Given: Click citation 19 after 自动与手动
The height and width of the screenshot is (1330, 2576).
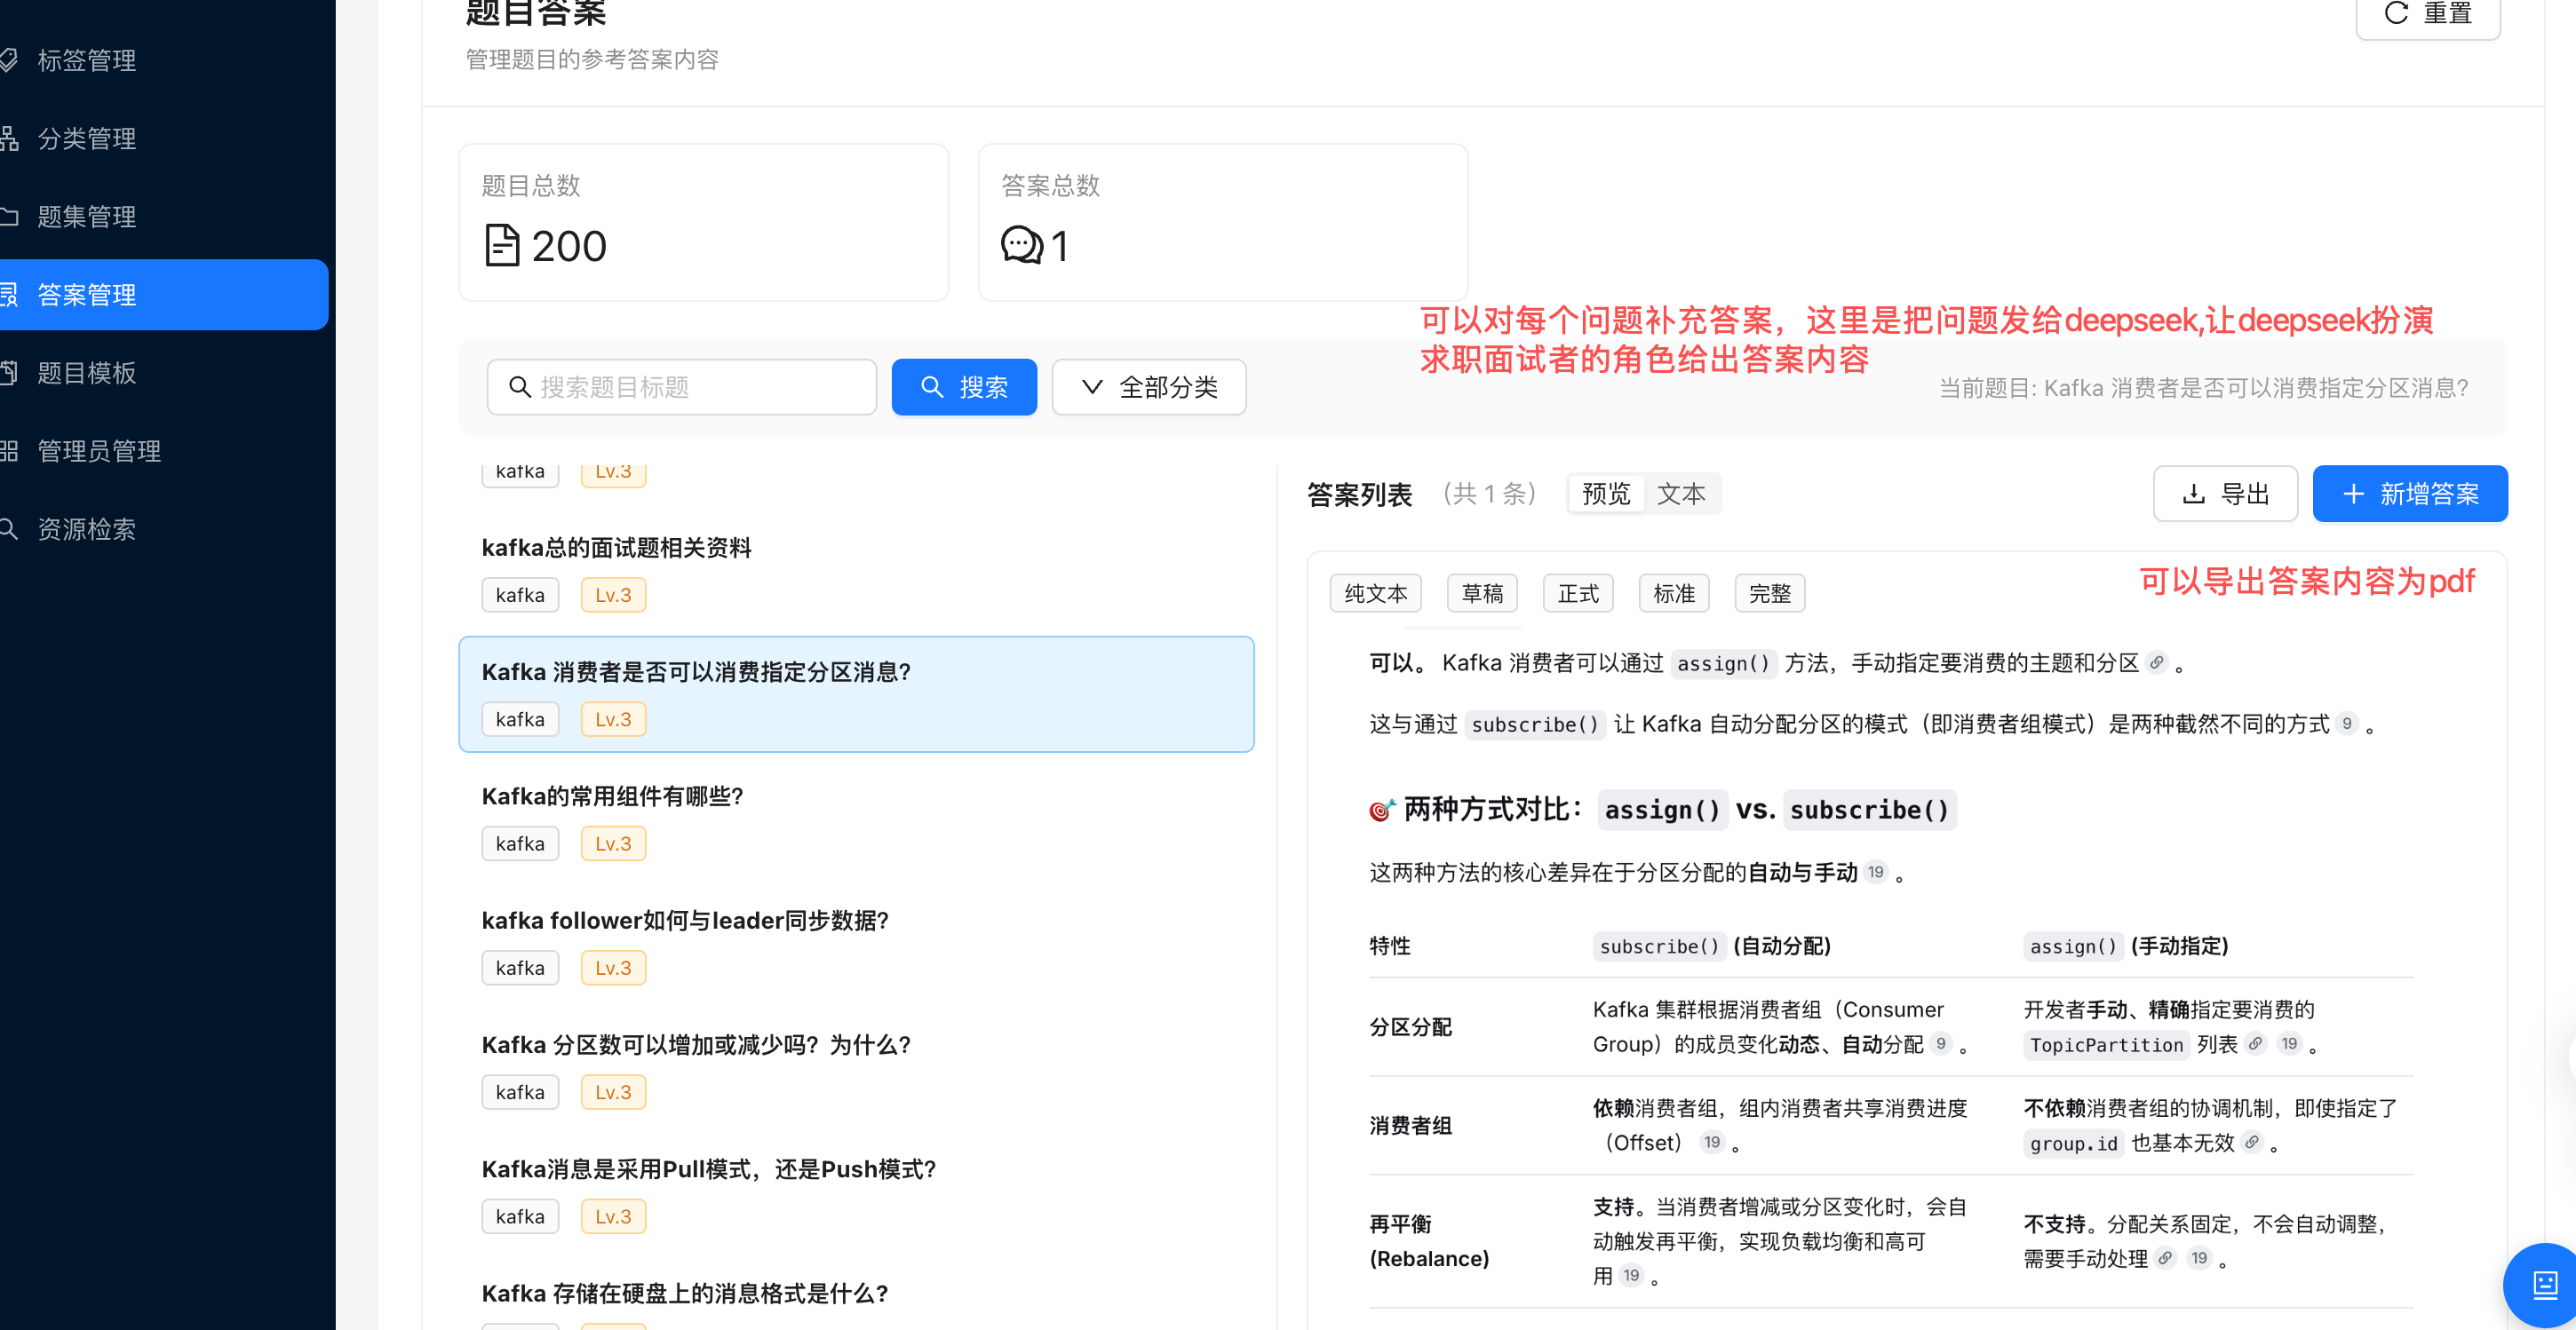Looking at the screenshot, I should 1876,873.
